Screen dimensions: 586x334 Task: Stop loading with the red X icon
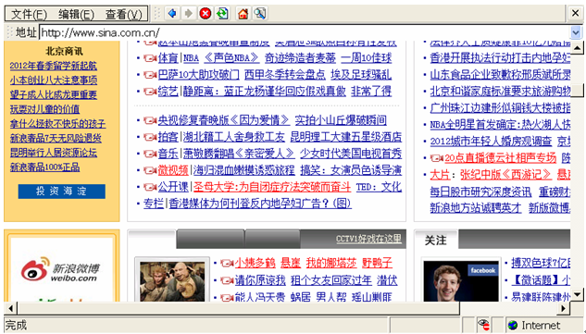click(x=205, y=14)
